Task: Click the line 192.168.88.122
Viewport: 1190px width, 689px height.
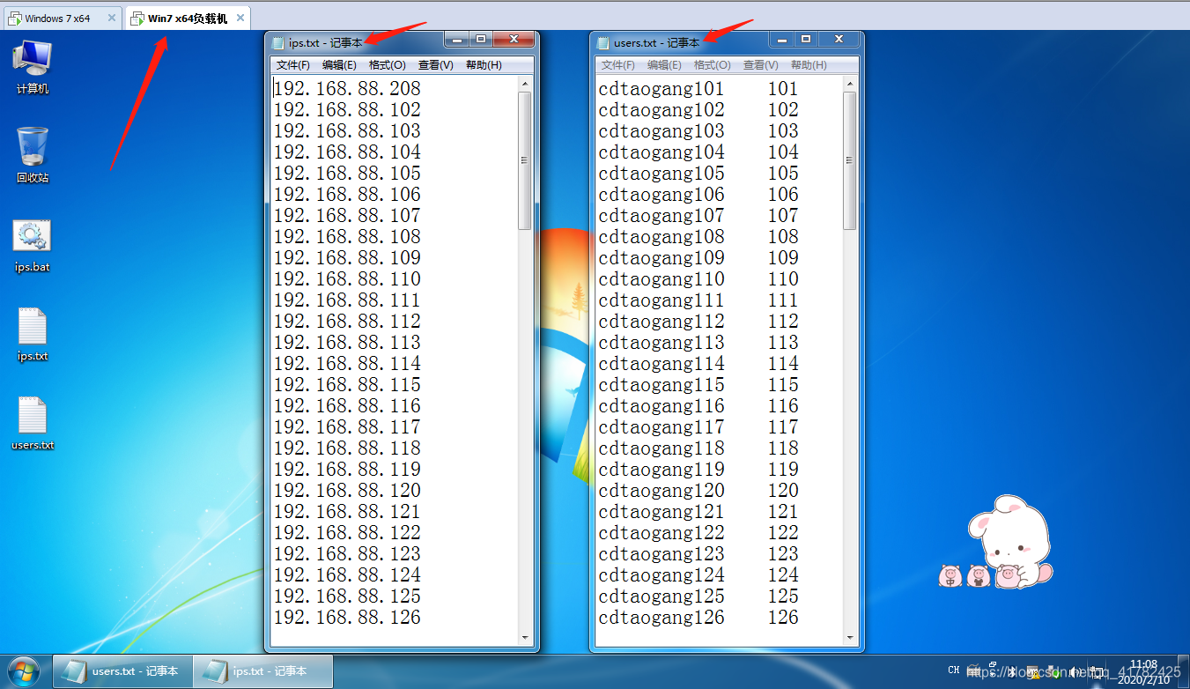Action: tap(347, 533)
